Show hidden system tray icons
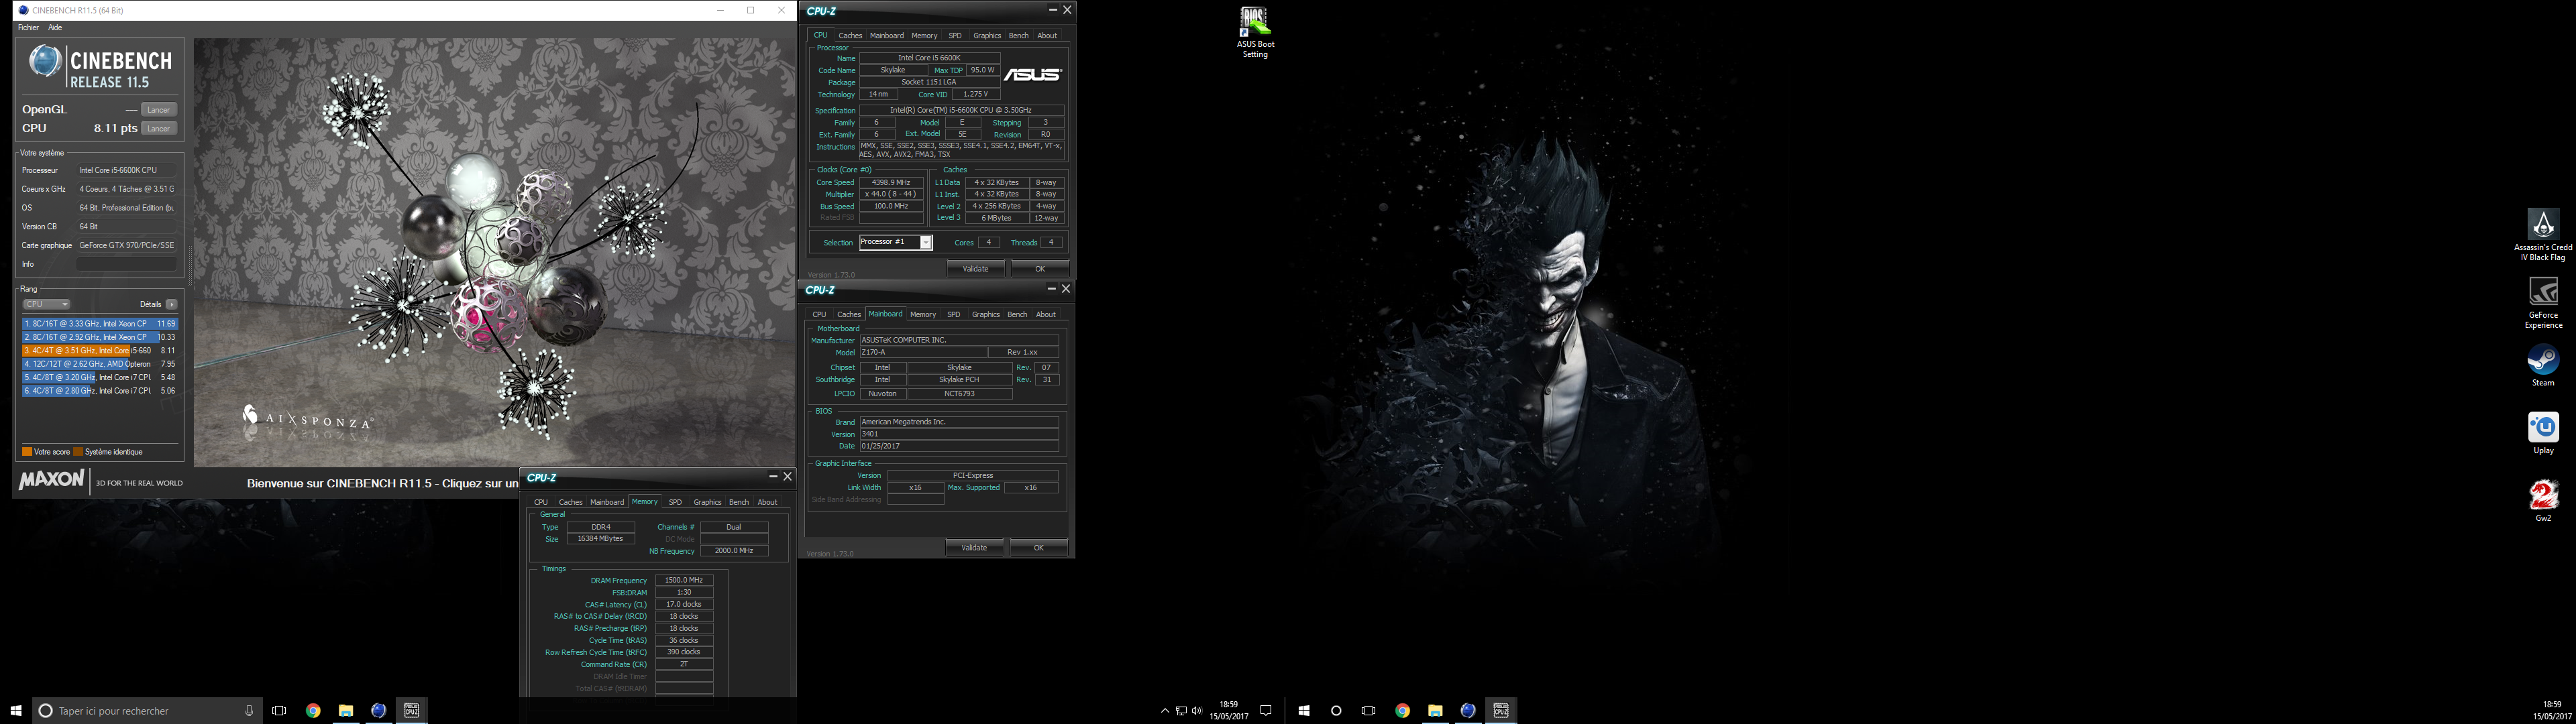Image resolution: width=2576 pixels, height=724 pixels. coord(1164,711)
